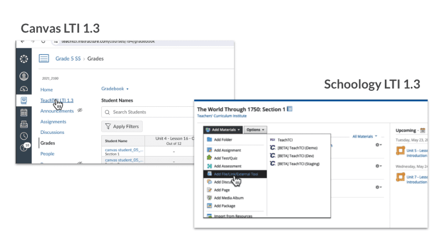Click the Add Assessment icon

209,166
